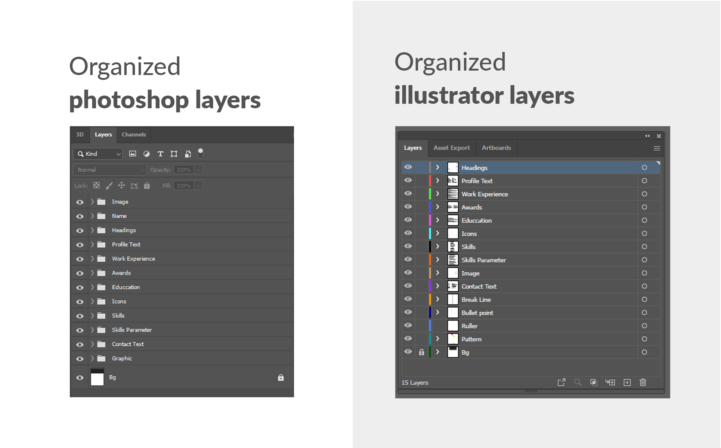Switch to the Channels tab
Viewport: 721px width, 448px height.
134,134
